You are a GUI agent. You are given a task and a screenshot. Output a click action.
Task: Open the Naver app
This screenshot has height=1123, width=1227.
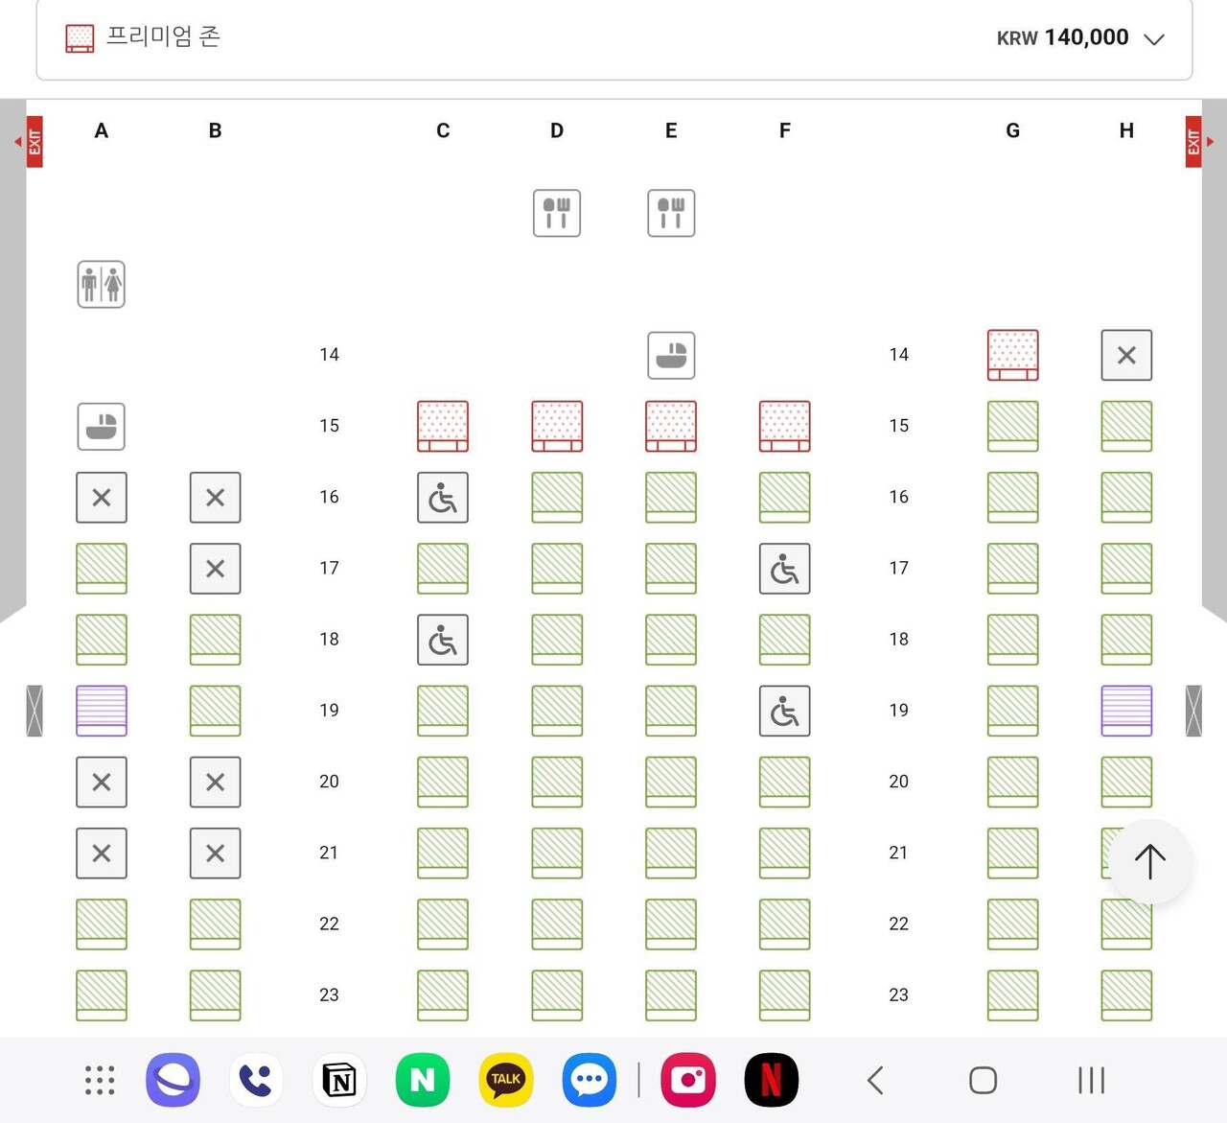click(423, 1080)
